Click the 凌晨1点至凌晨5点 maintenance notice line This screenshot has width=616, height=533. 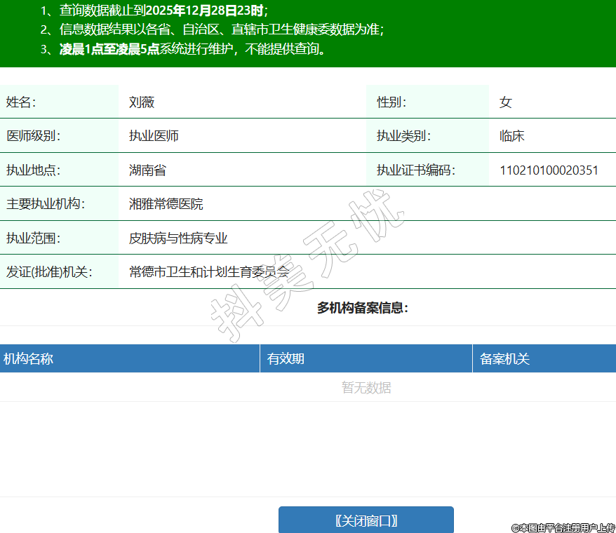109,50
